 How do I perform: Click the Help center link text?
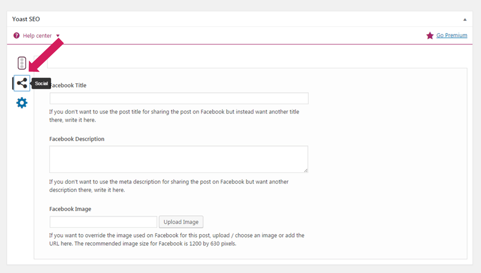click(37, 36)
